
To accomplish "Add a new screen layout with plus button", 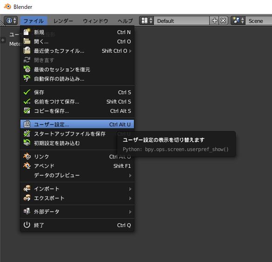I will (x=214, y=21).
